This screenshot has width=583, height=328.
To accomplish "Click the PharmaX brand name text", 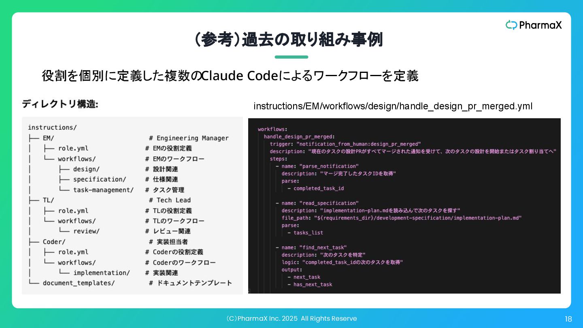I will [540, 25].
